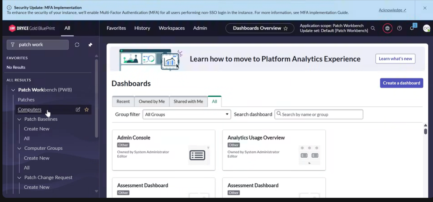The height and width of the screenshot is (202, 433).
Task: Click the Application scope: Patch Workbench text
Action: 332,26
